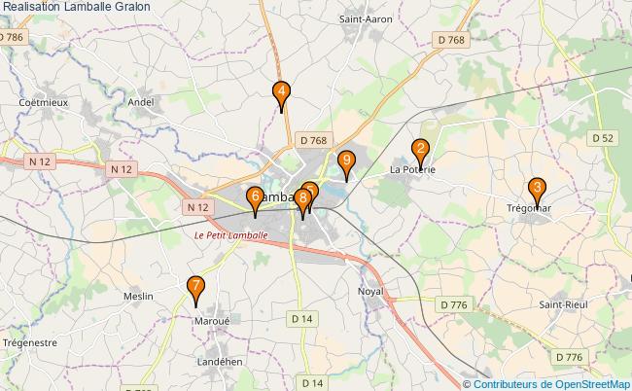Click the D 52 road shield
The image size is (632, 391).
[x=603, y=138]
